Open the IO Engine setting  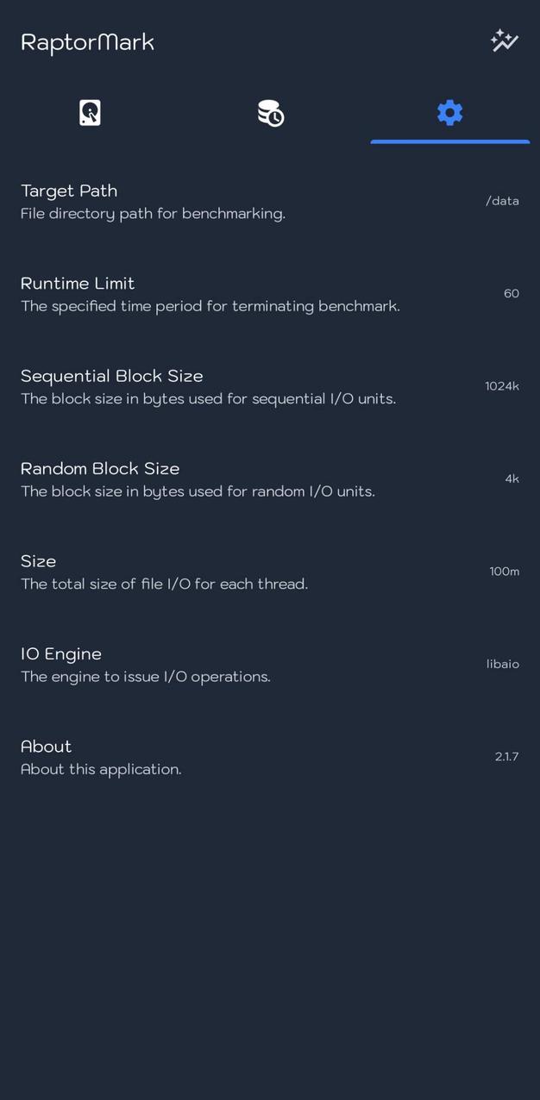(x=61, y=654)
